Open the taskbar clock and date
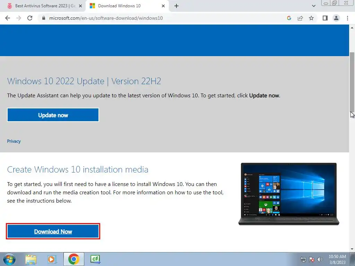The width and height of the screenshot is (355, 266). coord(337,259)
